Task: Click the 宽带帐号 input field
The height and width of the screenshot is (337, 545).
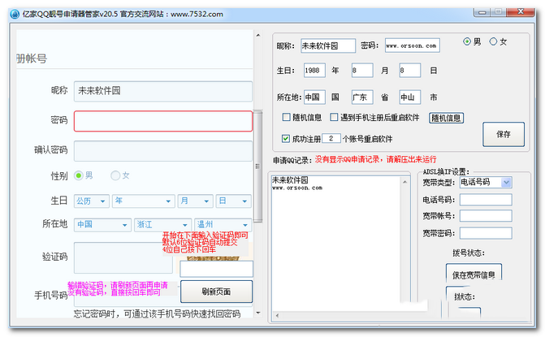Action: 486,216
